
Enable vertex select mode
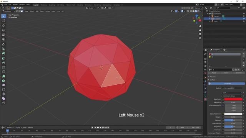point(17,11)
